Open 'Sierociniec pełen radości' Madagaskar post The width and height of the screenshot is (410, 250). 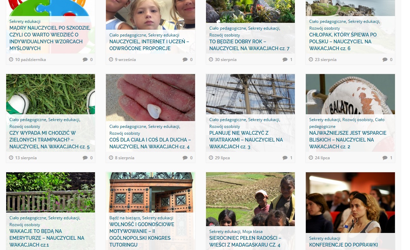[x=245, y=241]
